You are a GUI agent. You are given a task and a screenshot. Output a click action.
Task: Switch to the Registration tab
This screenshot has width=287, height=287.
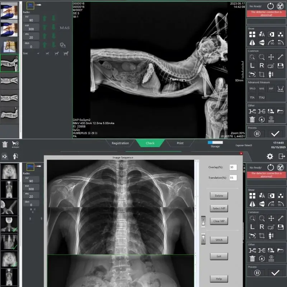tap(120, 143)
